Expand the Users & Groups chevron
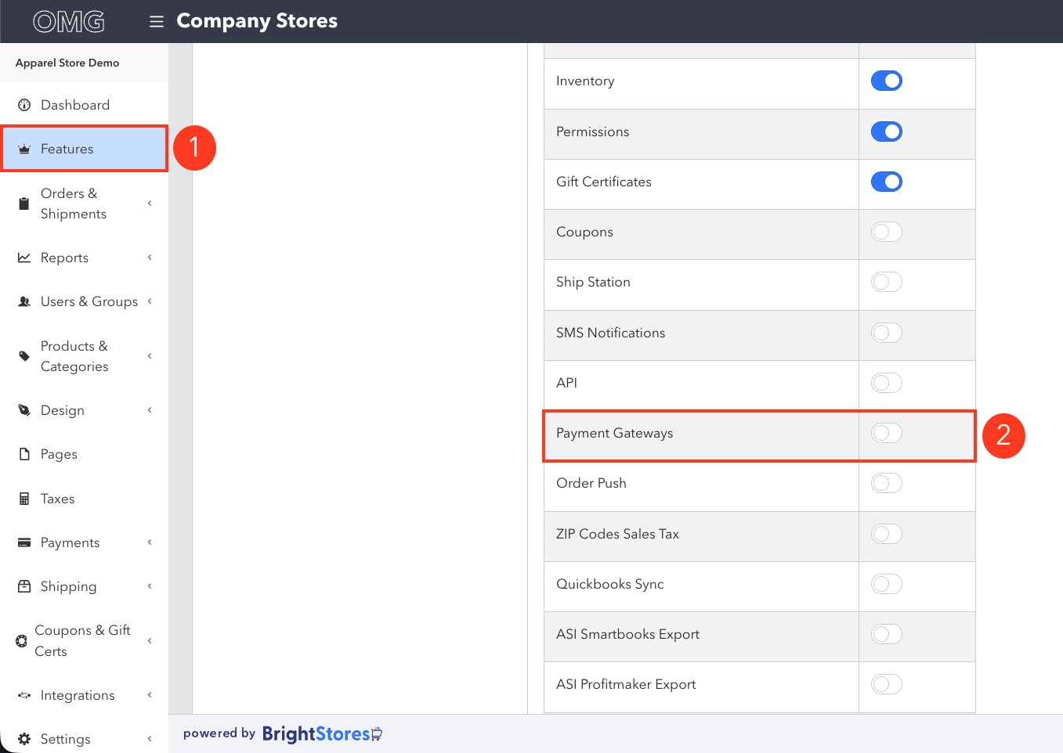Screen dimensions: 1063x753 (150, 301)
